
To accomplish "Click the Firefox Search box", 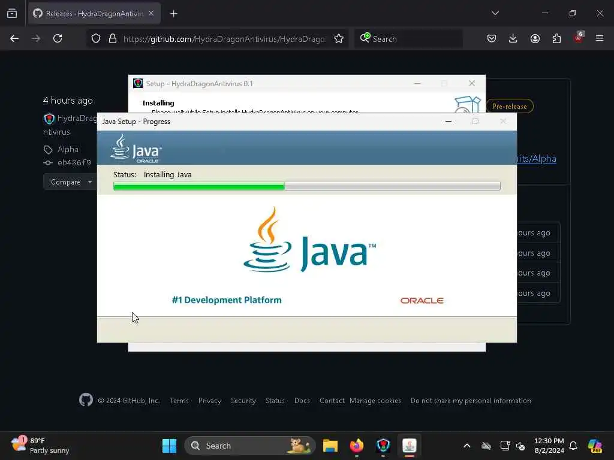I will pos(408,39).
